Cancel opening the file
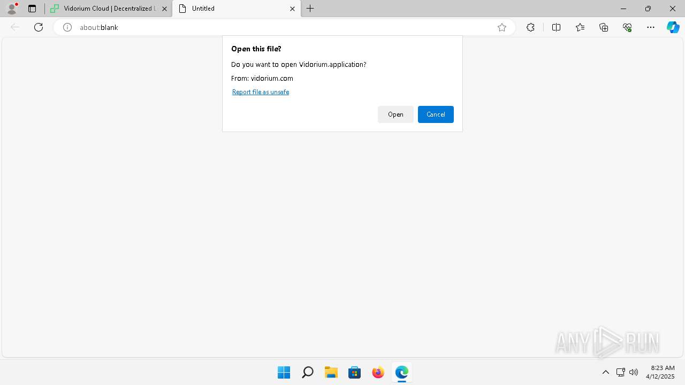The height and width of the screenshot is (385, 685). (x=436, y=114)
